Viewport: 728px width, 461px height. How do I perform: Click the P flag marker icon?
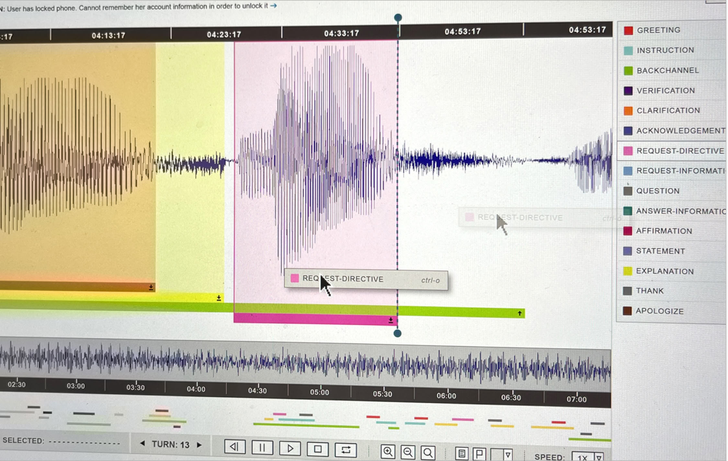click(x=479, y=454)
